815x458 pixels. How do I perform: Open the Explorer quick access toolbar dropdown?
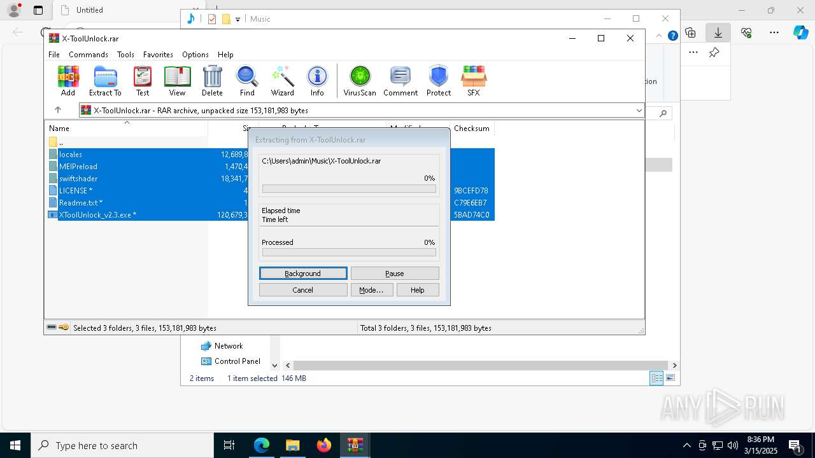click(x=237, y=20)
